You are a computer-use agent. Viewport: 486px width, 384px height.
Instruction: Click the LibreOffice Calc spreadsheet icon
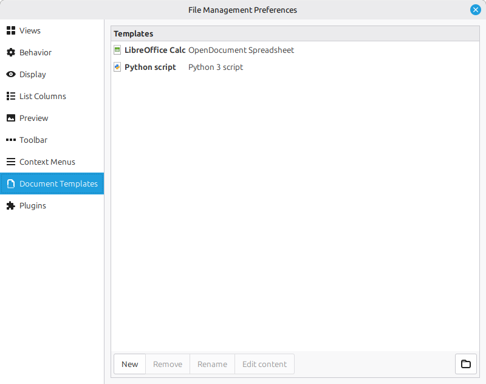(118, 50)
